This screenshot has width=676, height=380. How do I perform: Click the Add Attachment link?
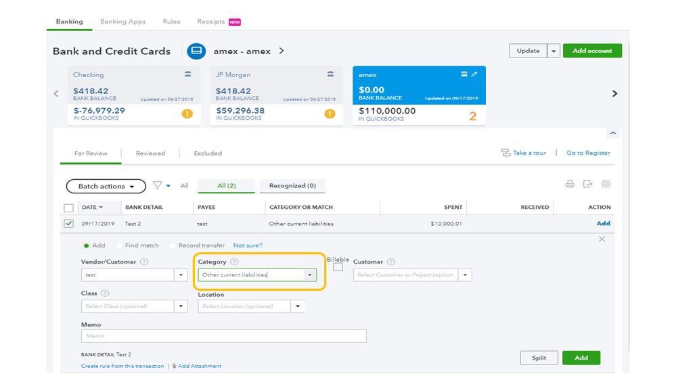click(200, 366)
